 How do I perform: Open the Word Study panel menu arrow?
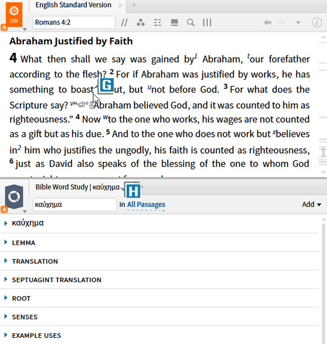pyautogui.click(x=25, y=211)
